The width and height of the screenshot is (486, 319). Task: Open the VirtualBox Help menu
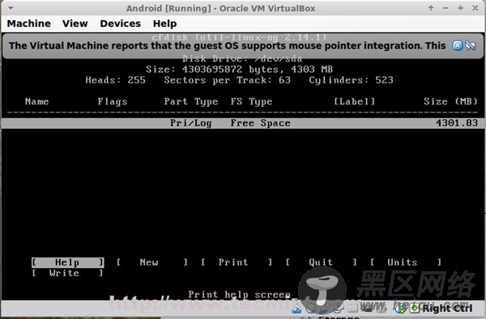(x=165, y=23)
